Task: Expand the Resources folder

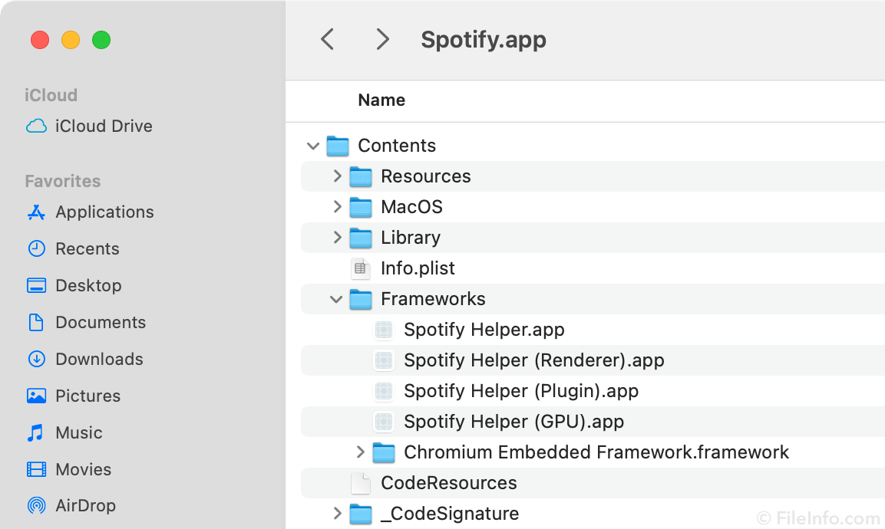Action: tap(337, 176)
